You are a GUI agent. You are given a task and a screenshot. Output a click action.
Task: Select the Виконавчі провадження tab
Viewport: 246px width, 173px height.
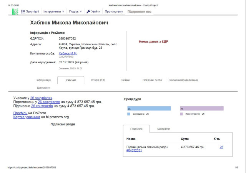183,80
